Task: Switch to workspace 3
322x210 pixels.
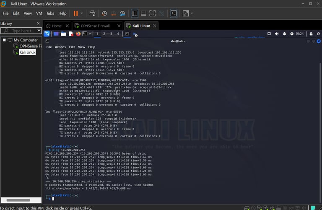Action: [x=111, y=34]
